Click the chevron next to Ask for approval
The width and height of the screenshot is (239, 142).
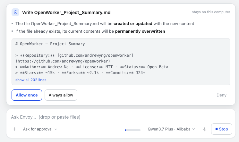pyautogui.click(x=55, y=129)
